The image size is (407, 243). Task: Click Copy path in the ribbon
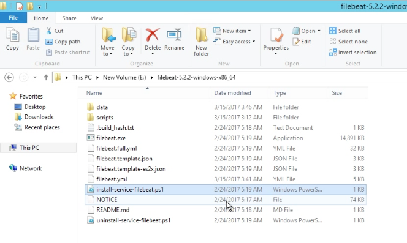63,42
